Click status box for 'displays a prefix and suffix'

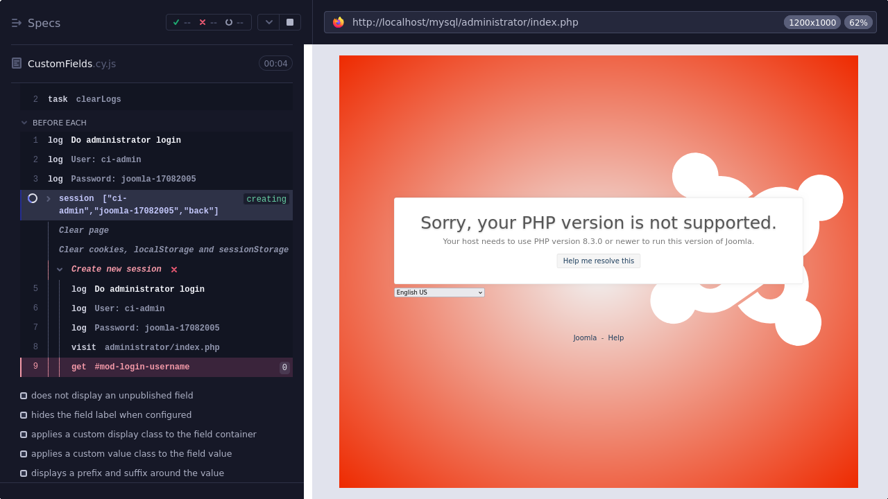[24, 473]
